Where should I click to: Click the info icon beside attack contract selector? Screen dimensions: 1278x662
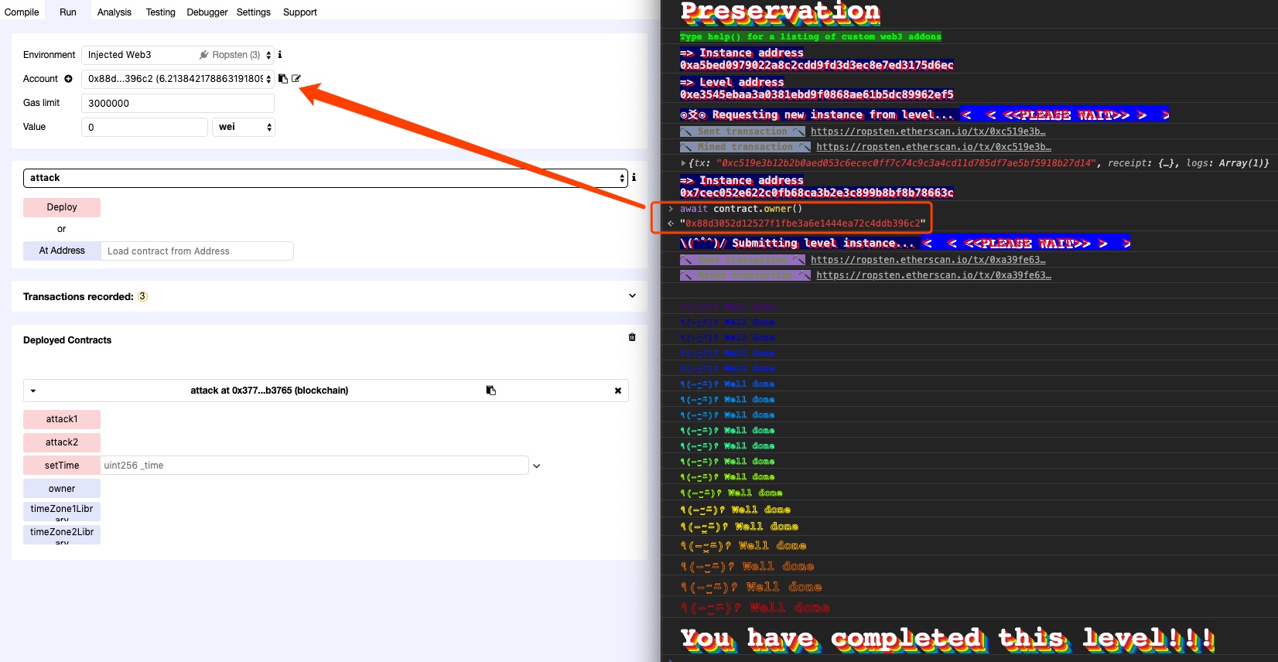[634, 178]
